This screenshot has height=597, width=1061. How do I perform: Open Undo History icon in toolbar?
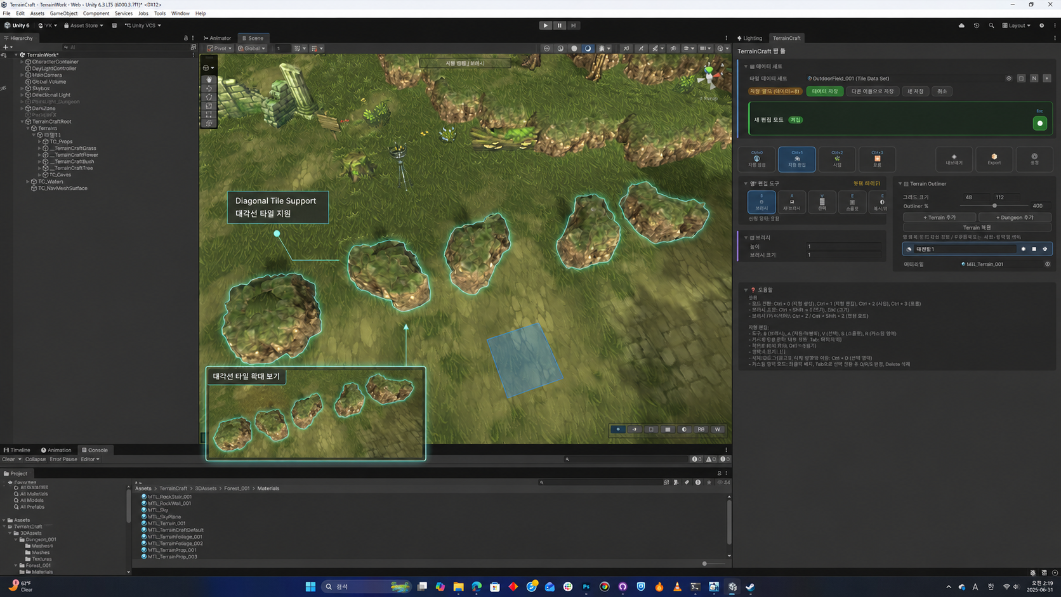coord(977,25)
